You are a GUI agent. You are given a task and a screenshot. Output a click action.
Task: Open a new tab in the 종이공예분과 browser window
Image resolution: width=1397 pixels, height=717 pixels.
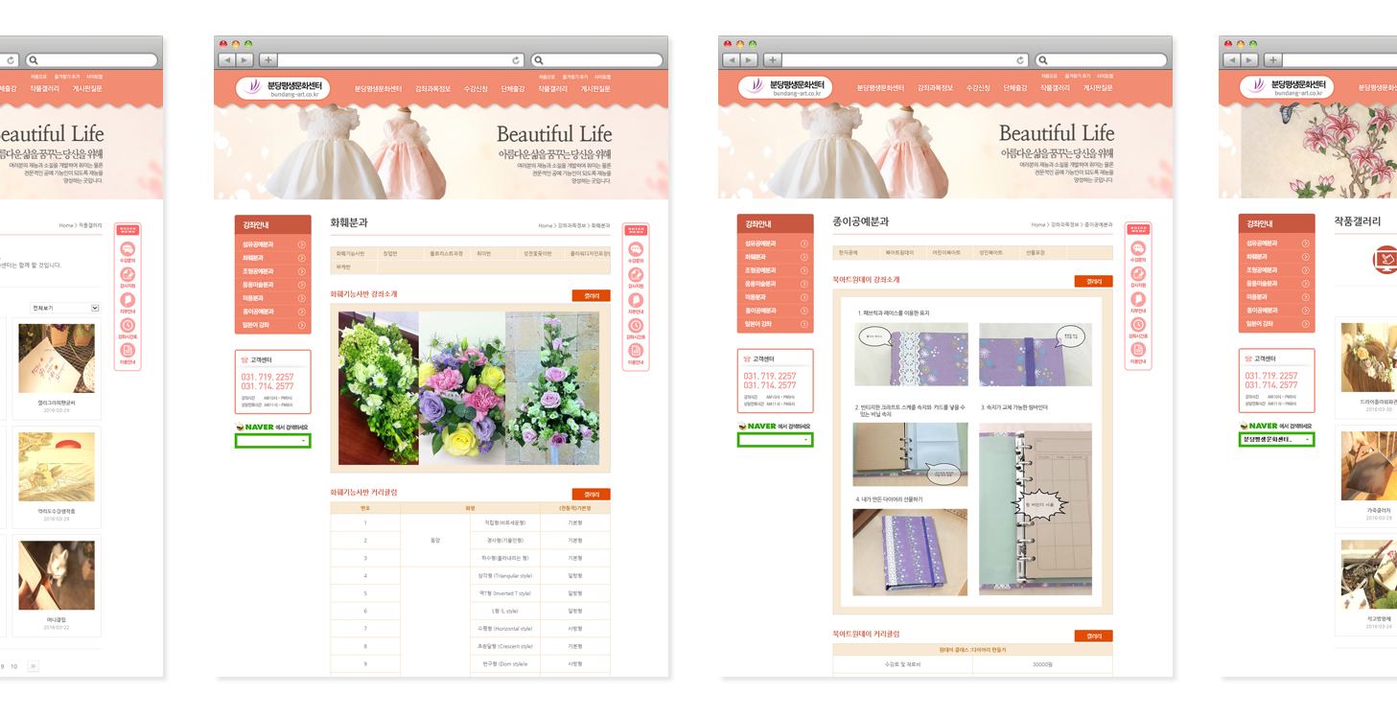(773, 60)
